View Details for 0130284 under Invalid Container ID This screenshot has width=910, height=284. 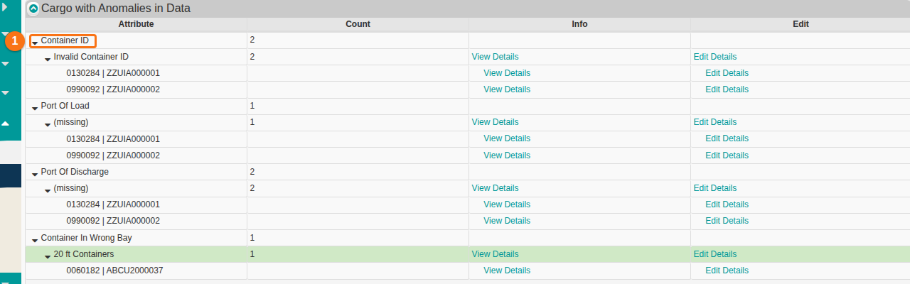507,73
